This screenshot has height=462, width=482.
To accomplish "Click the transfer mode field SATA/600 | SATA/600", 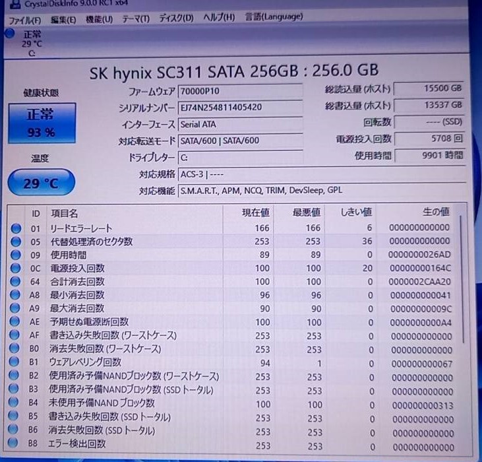I will (240, 141).
